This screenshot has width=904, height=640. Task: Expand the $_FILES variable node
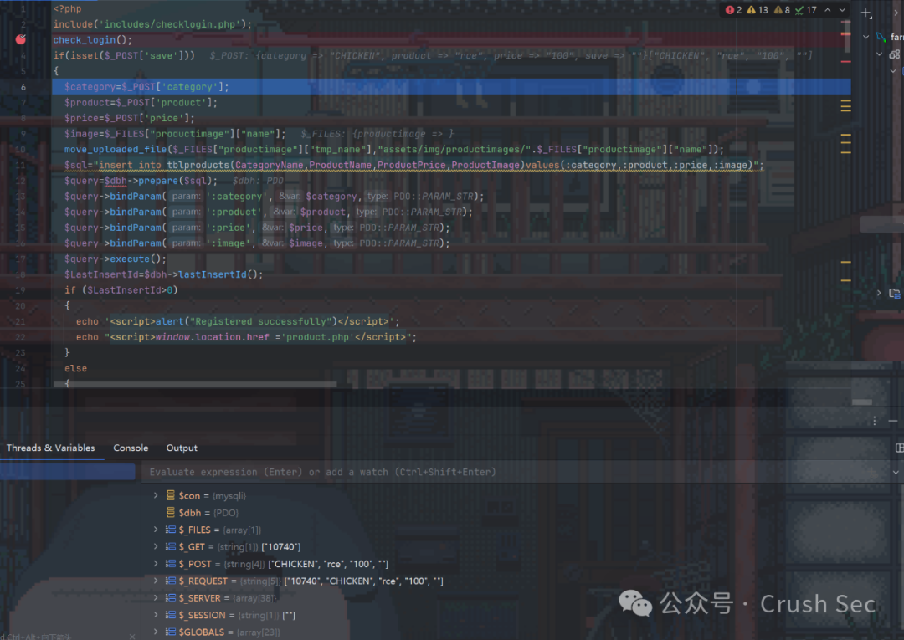tap(156, 530)
